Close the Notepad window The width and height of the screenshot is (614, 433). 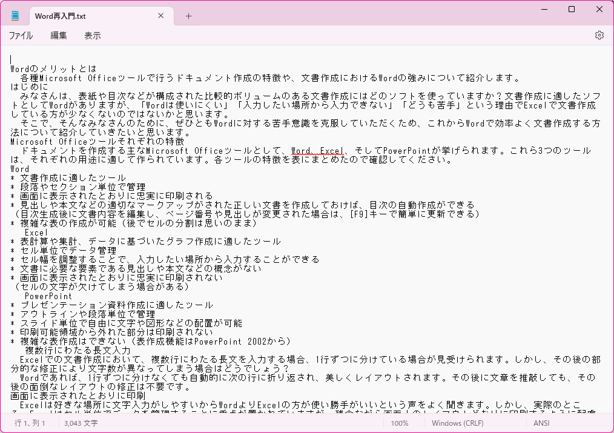pos(599,10)
